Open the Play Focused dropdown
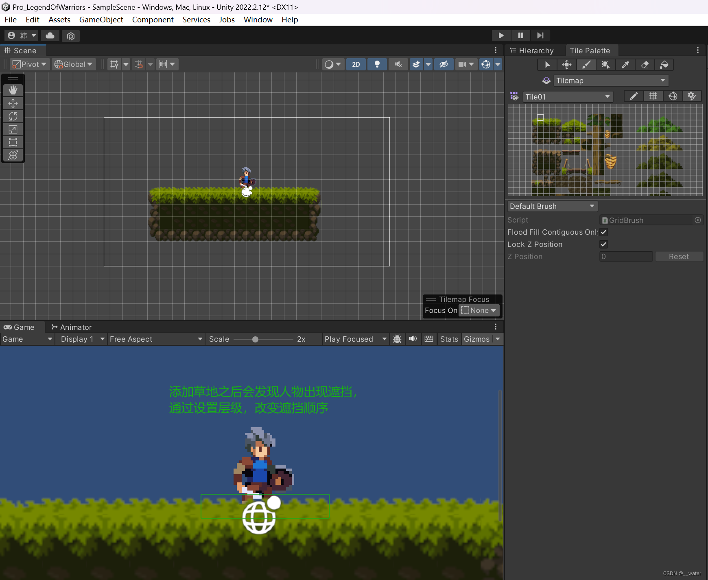 click(356, 339)
